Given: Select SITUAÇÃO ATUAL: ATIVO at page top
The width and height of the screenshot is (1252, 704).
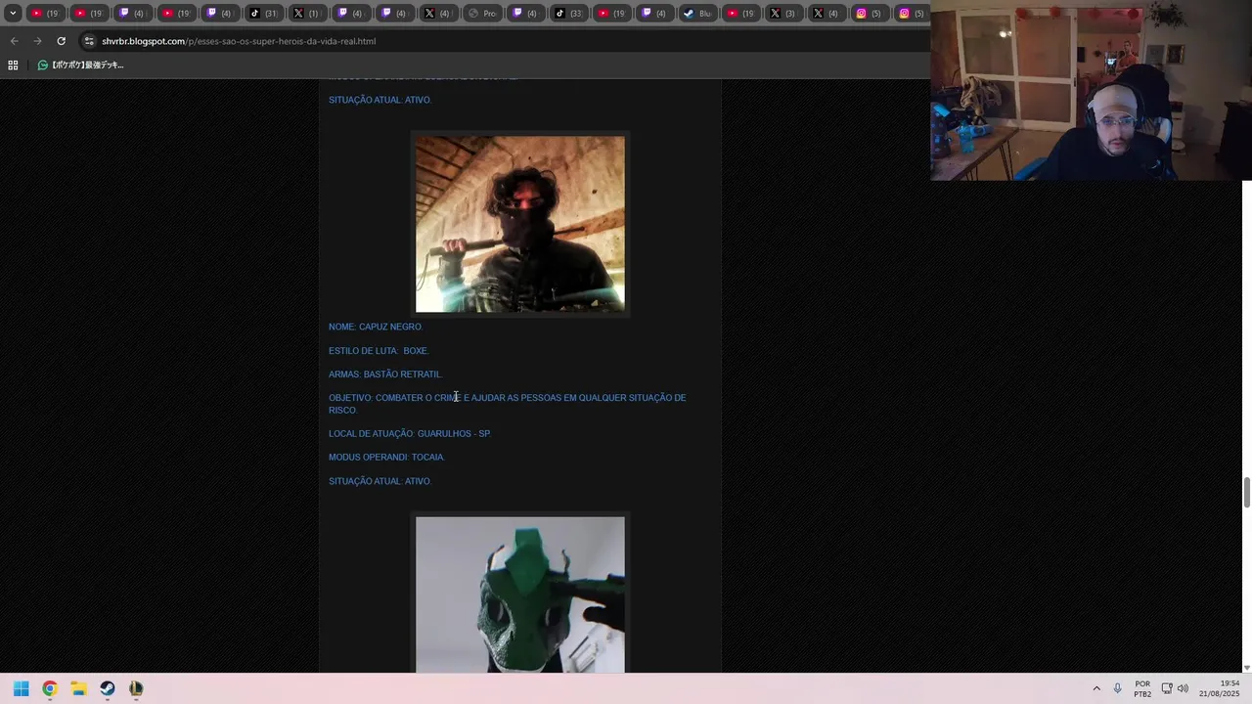Looking at the screenshot, I should click(x=380, y=100).
